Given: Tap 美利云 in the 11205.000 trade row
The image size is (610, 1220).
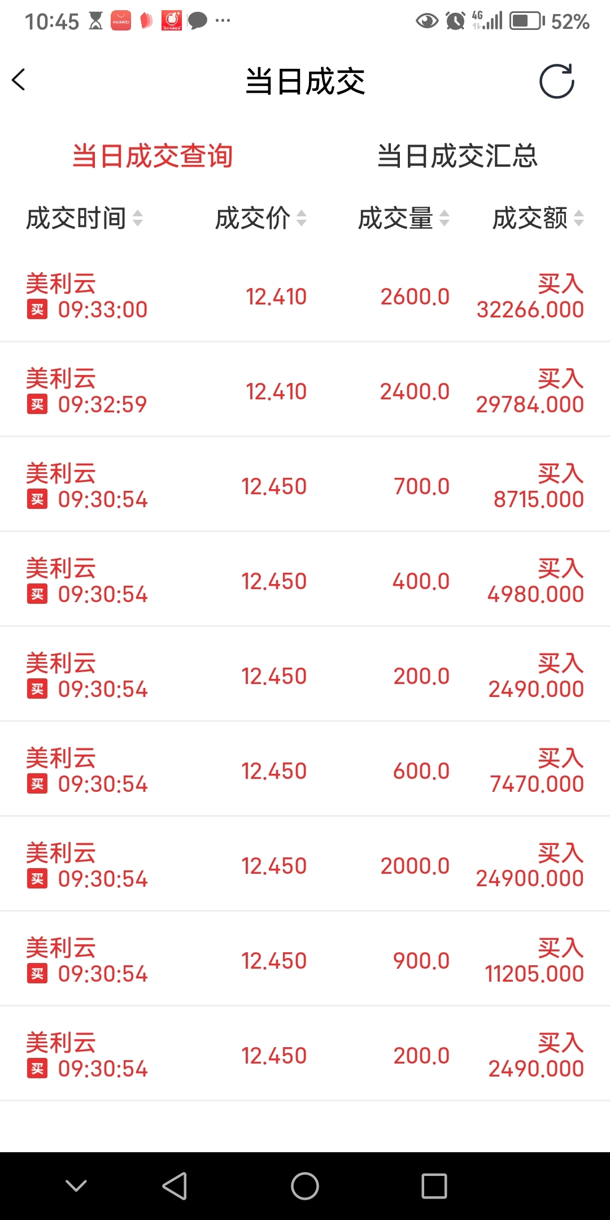Looking at the screenshot, I should click(x=61, y=948).
